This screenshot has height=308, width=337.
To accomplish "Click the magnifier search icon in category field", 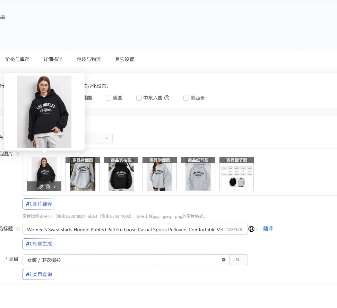I will coord(239,259).
